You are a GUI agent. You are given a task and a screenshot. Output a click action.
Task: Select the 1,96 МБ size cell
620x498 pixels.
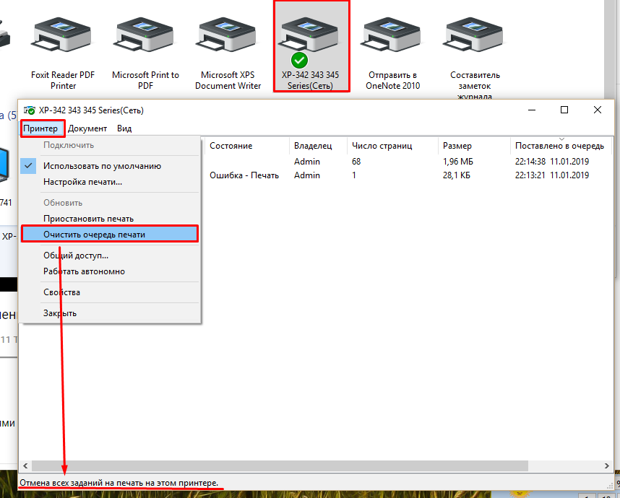(458, 161)
